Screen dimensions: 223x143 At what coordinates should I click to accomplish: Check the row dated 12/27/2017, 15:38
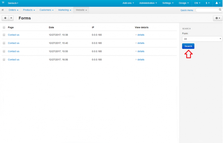pos(4,35)
